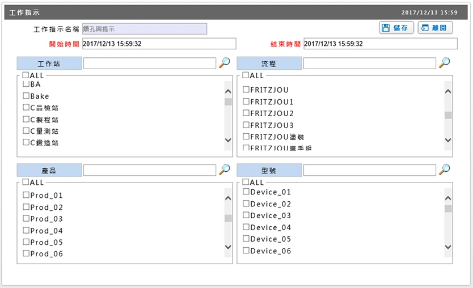Screen dimensions: 473x288
Task: Check ALL in the 型號 list
Action: click(x=246, y=182)
